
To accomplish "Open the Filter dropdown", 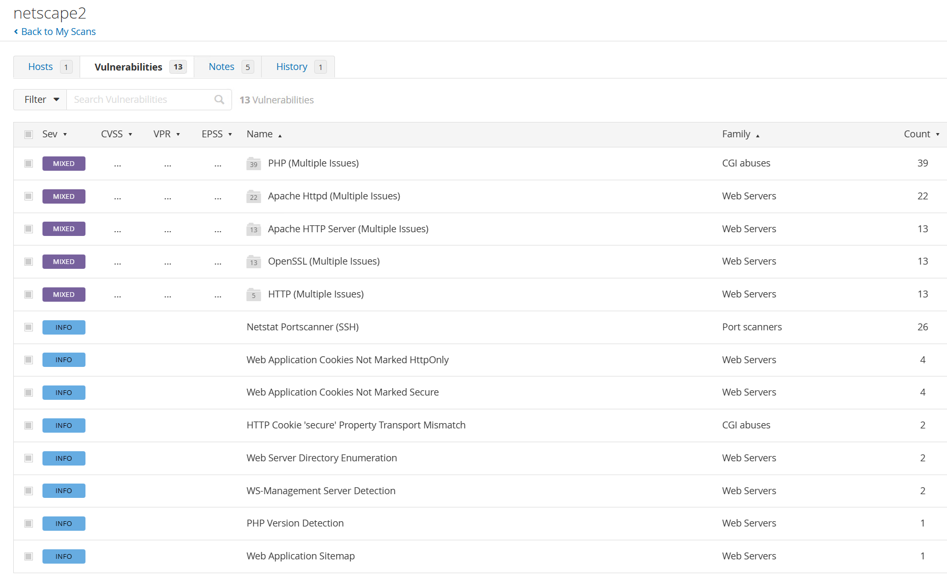I will [40, 100].
